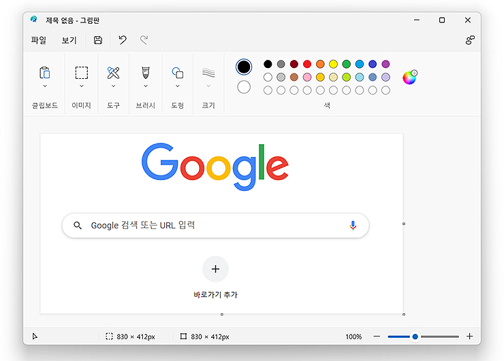Click the zoom out minus button

coord(377,337)
